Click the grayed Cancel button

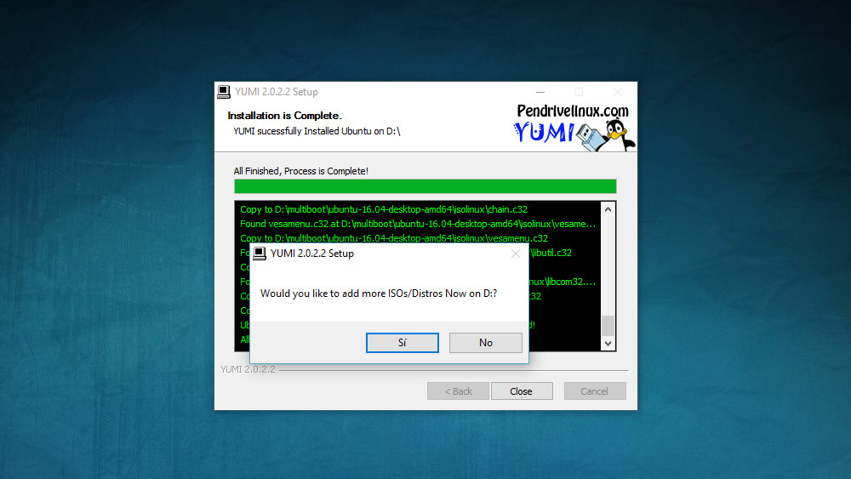pyautogui.click(x=595, y=391)
